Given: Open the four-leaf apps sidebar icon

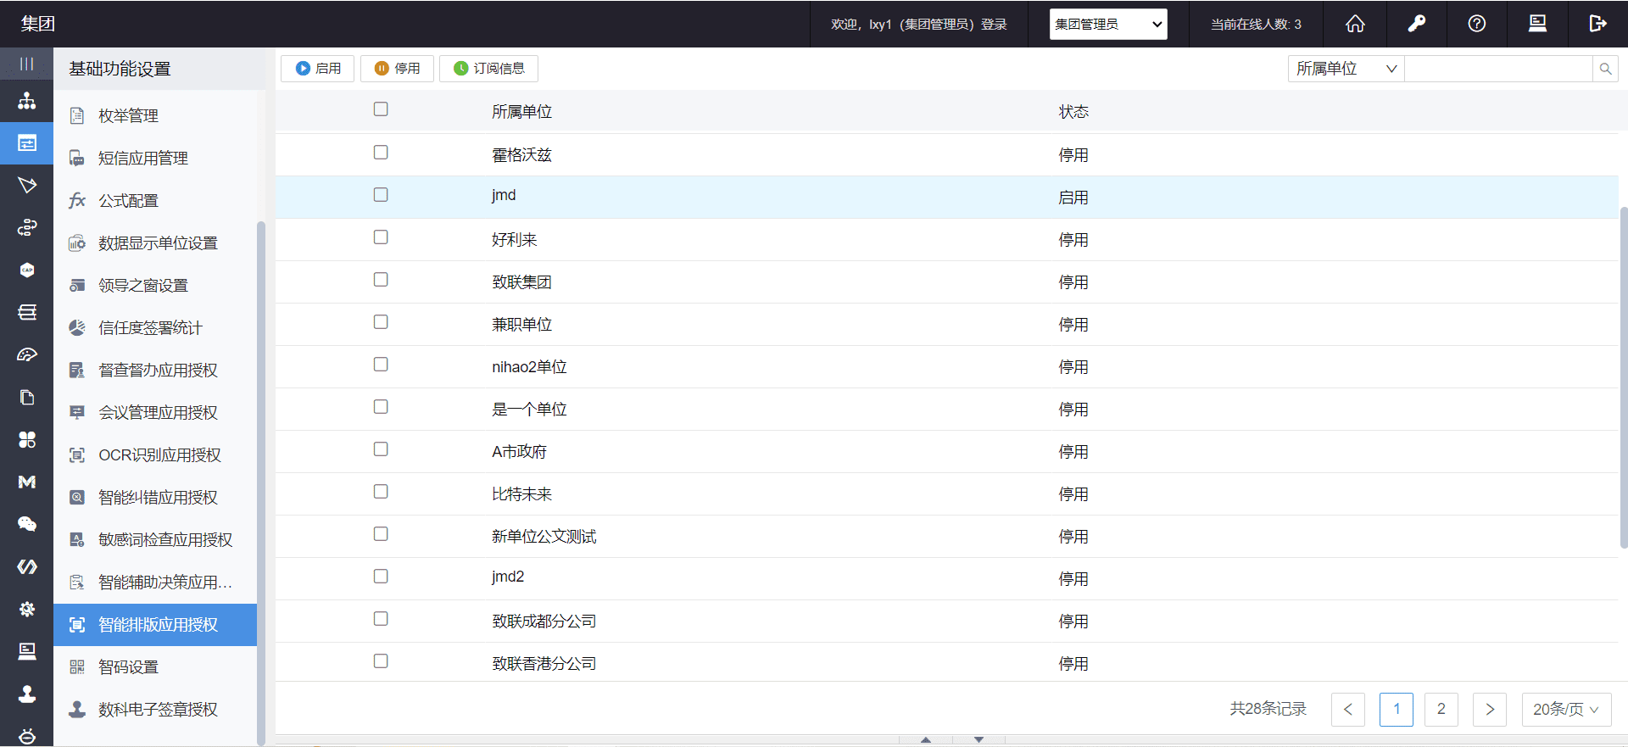Looking at the screenshot, I should (x=27, y=439).
